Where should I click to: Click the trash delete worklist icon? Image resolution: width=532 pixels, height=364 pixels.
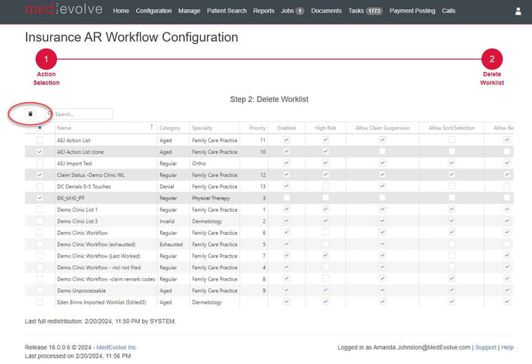tap(30, 114)
